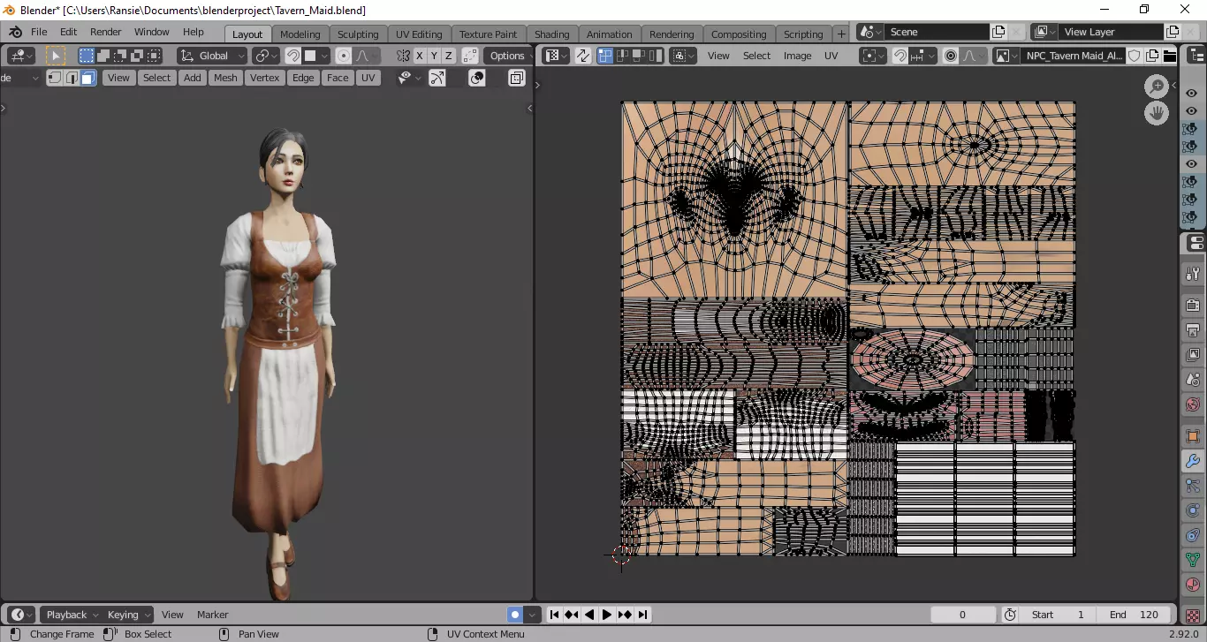Toggle viewport gizmos icon

pyautogui.click(x=437, y=78)
